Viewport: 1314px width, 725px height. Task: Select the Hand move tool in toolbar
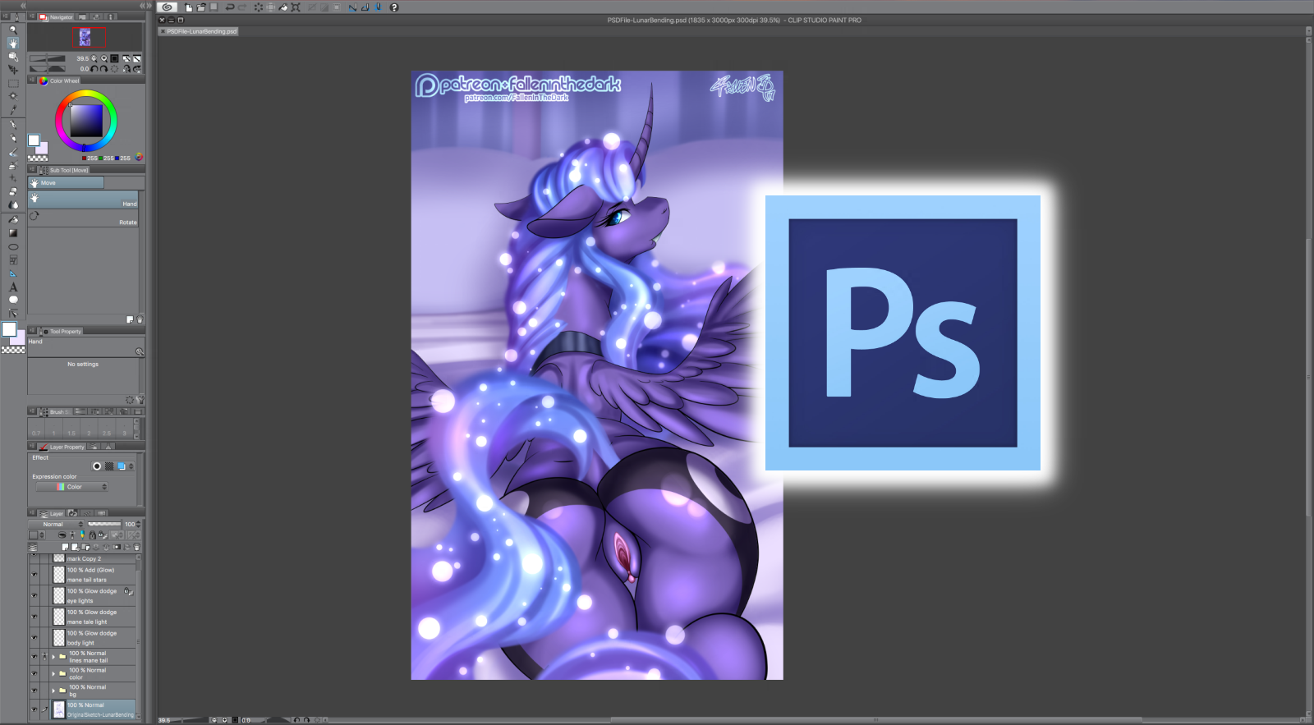[13, 43]
